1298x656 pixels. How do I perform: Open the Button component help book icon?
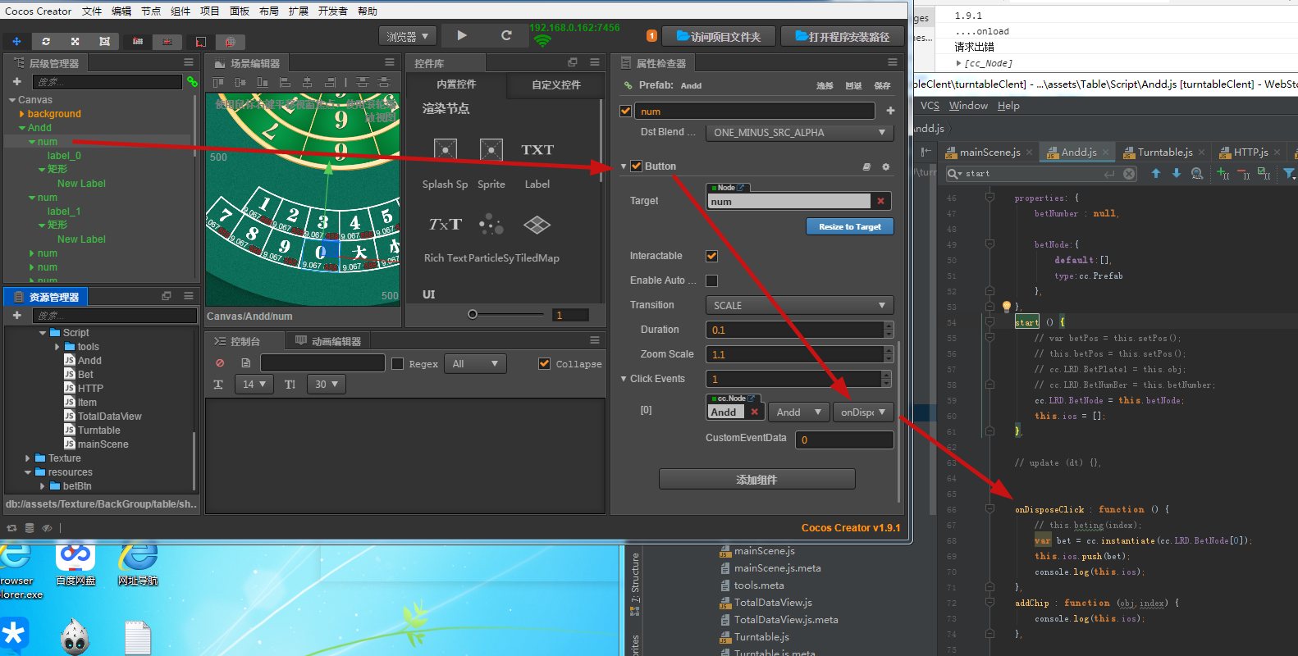click(x=866, y=166)
